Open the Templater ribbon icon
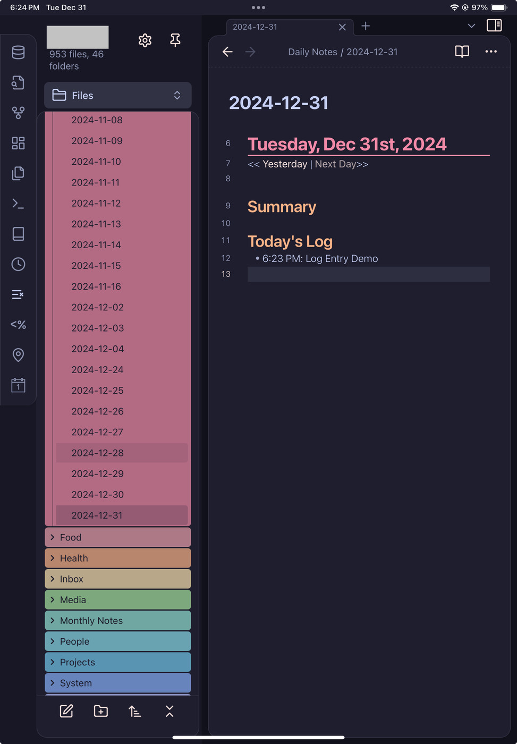Image resolution: width=517 pixels, height=744 pixels. [18, 325]
